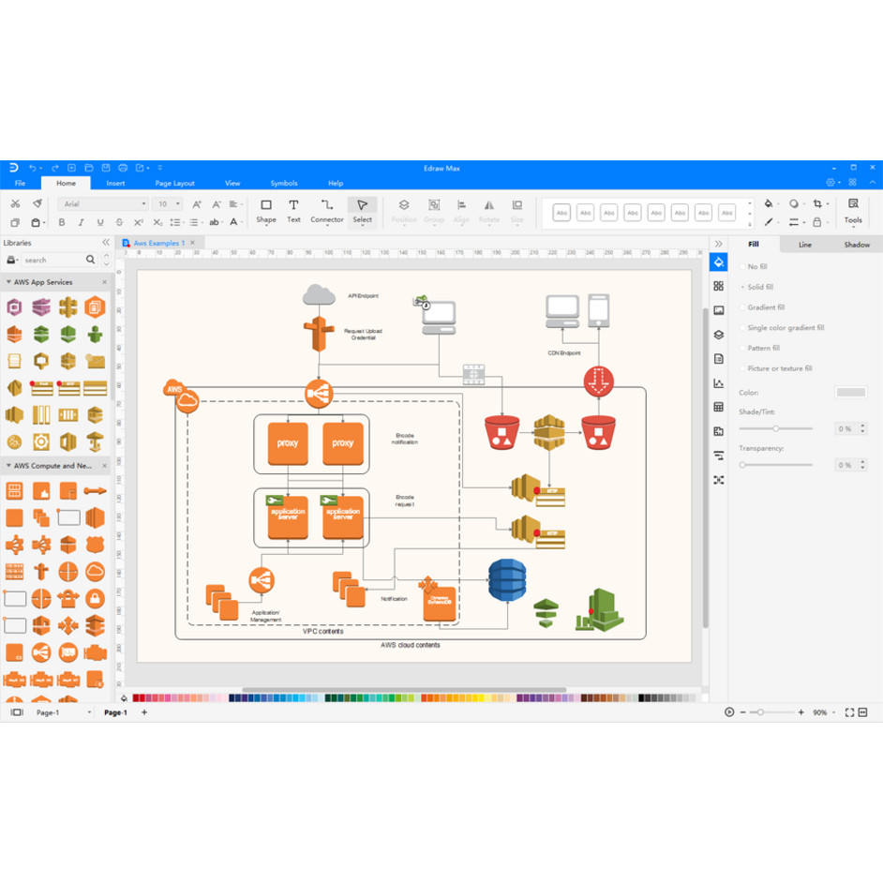The image size is (883, 883).
Task: Switch to the Shadow tab
Action: click(857, 245)
